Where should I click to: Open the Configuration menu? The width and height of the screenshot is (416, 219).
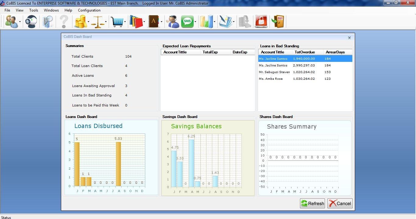coord(89,10)
